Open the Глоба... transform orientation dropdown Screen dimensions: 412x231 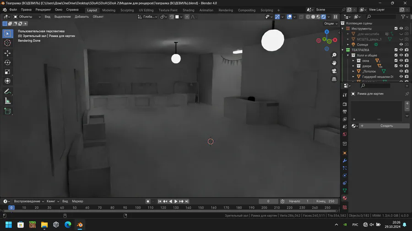[x=147, y=17]
